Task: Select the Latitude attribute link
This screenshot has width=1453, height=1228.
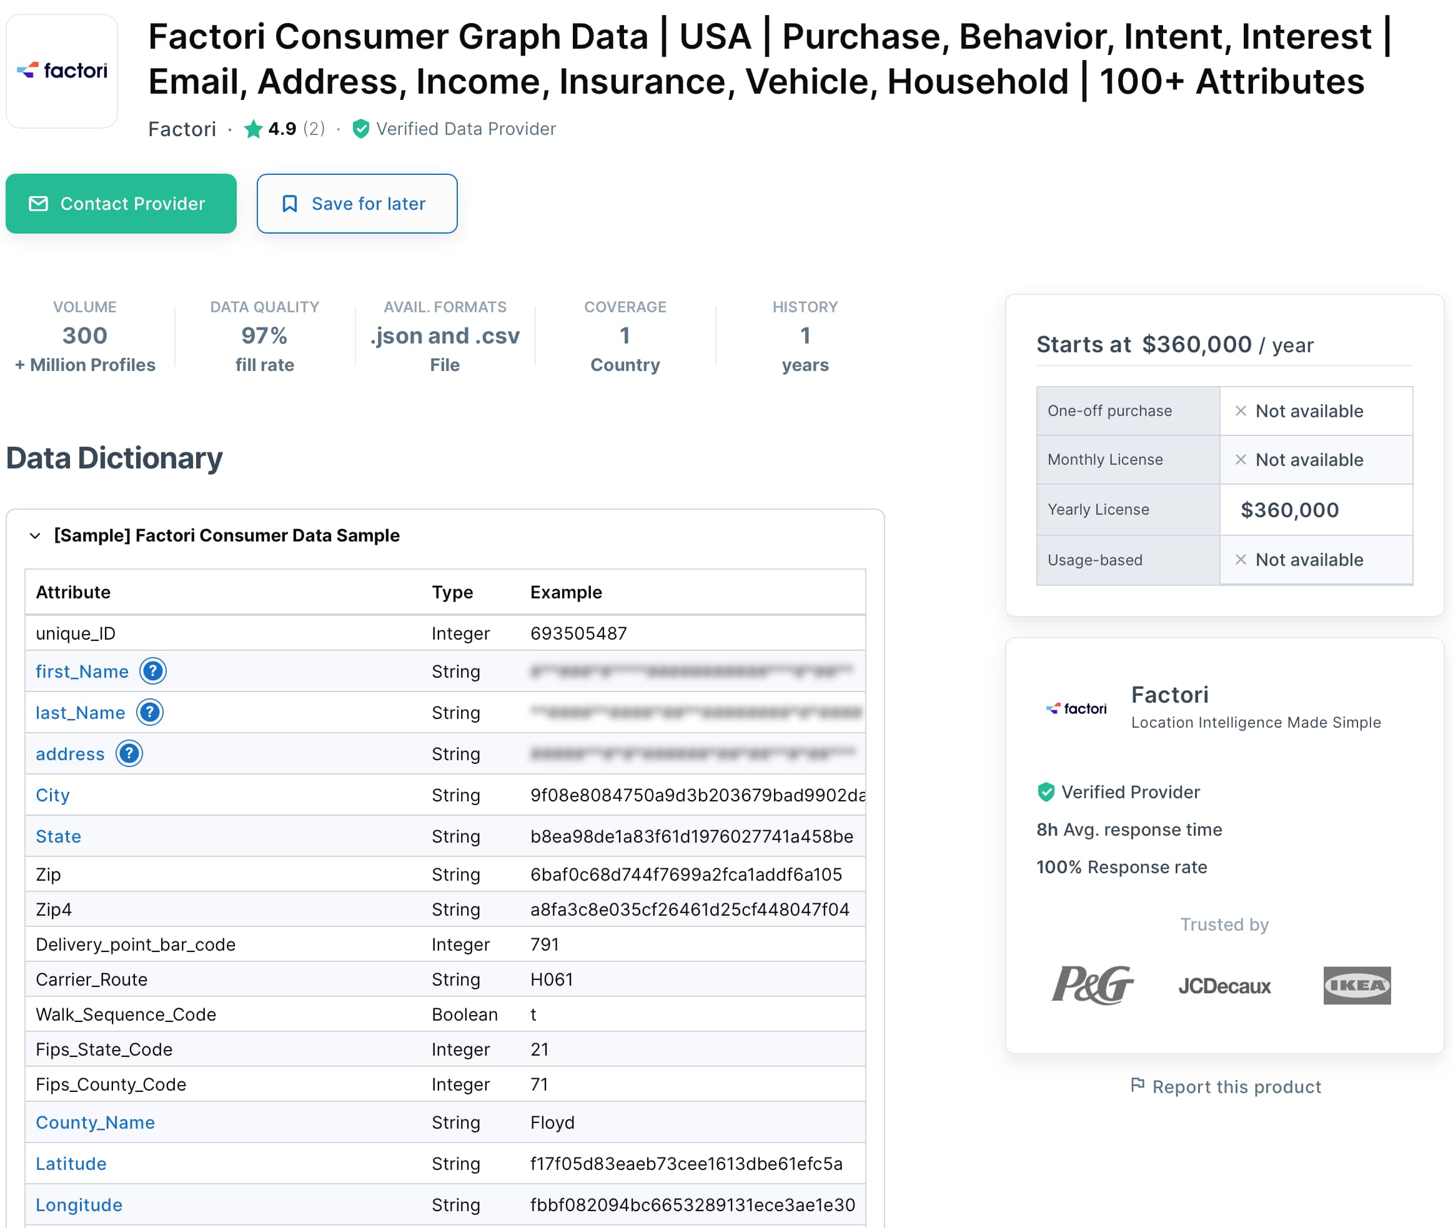Action: (x=71, y=1163)
